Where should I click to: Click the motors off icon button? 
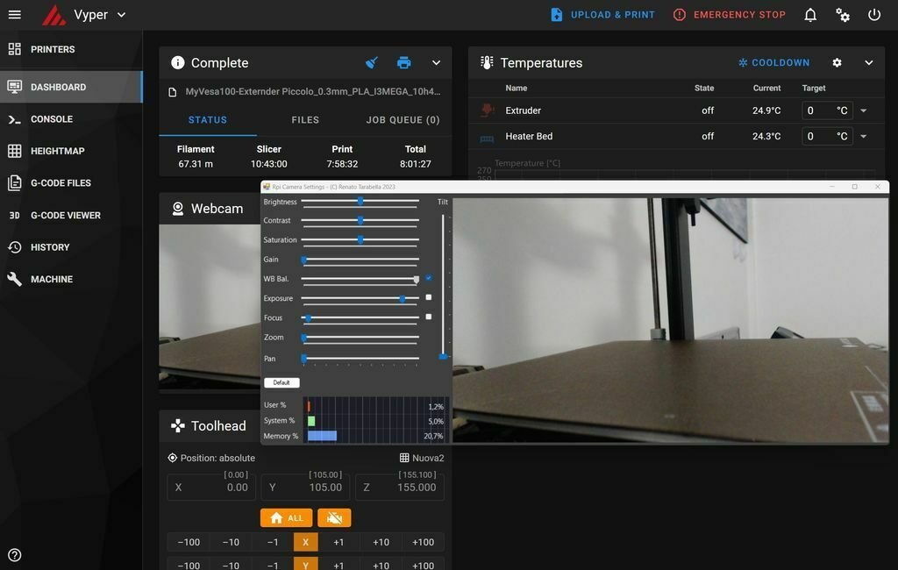coord(334,518)
